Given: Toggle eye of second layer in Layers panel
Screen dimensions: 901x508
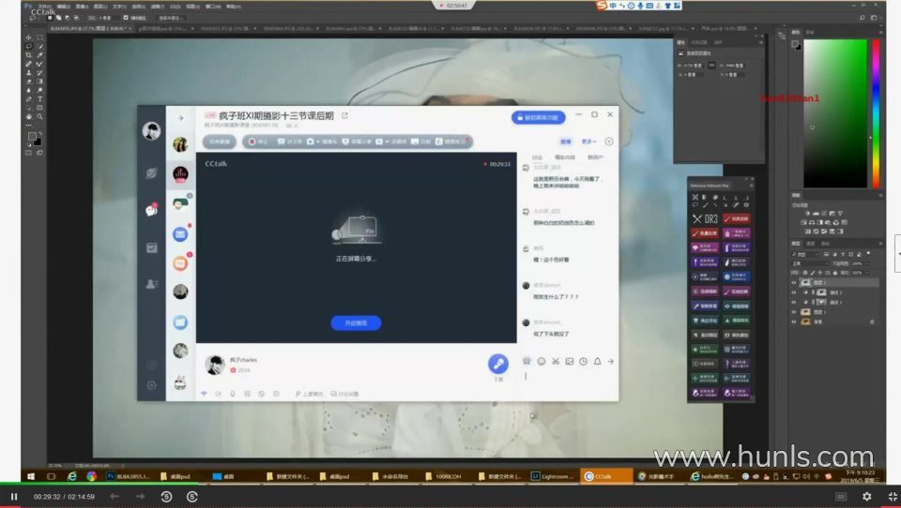Looking at the screenshot, I should [794, 292].
